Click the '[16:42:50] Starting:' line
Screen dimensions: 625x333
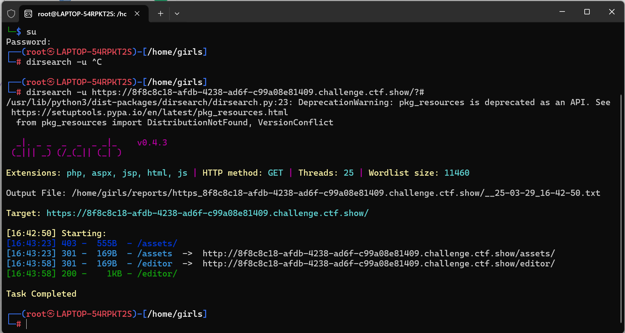click(x=56, y=233)
